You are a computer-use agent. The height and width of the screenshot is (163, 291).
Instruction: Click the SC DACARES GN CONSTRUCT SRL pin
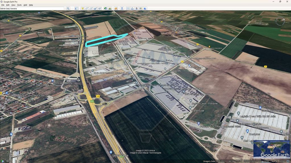pos(7,93)
